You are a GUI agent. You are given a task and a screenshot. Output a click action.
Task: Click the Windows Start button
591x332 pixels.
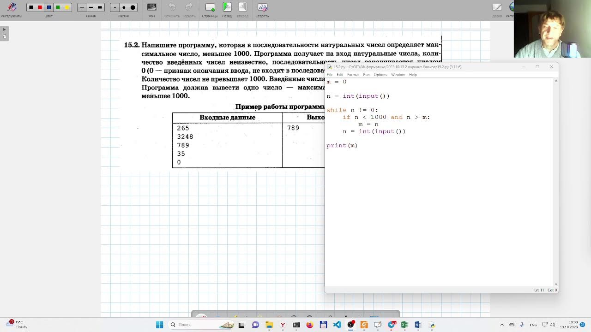pyautogui.click(x=159, y=325)
